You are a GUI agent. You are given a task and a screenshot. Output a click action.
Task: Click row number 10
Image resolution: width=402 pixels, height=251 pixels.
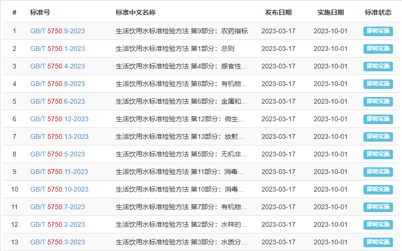14,190
